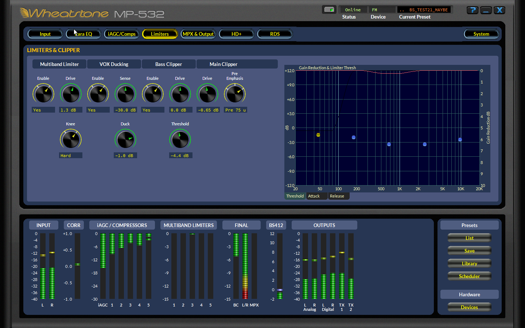Open the System tab

click(481, 34)
